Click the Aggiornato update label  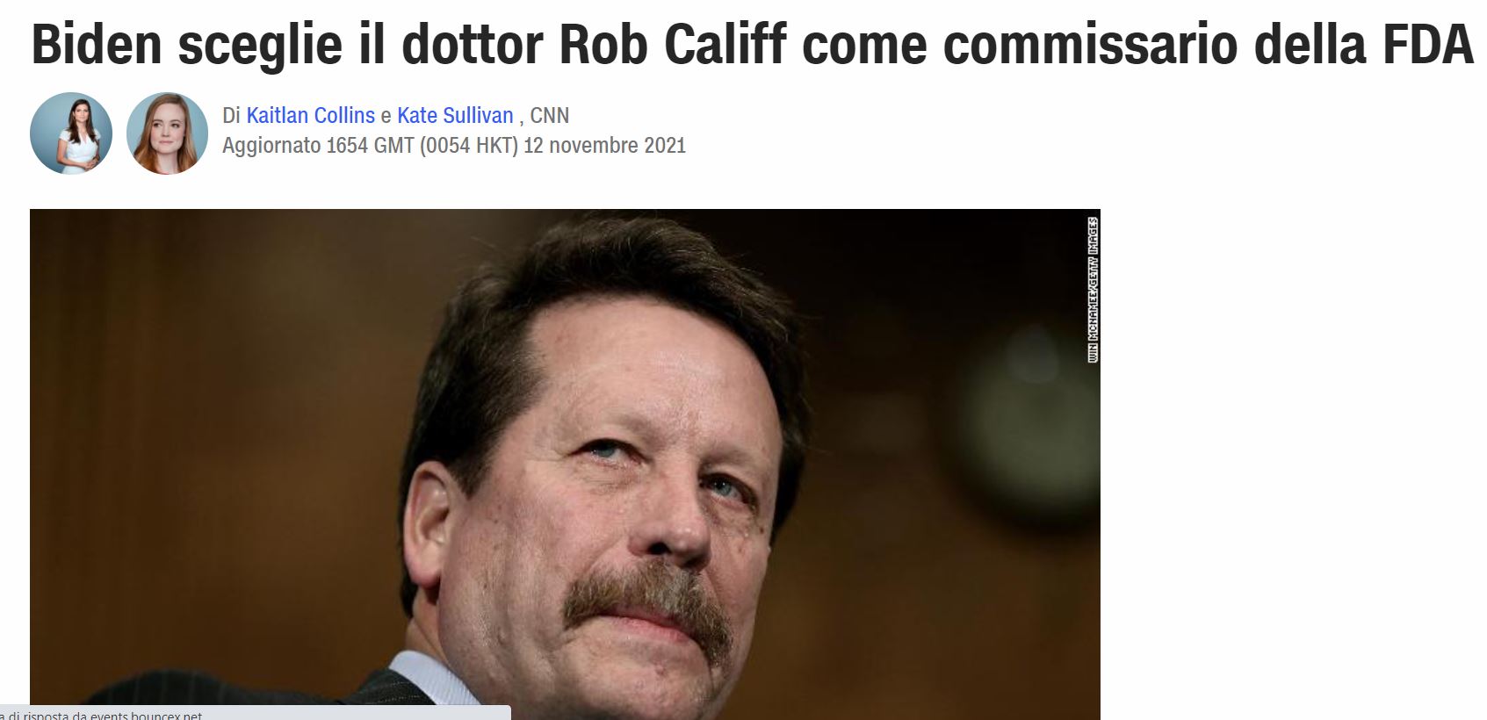click(271, 145)
